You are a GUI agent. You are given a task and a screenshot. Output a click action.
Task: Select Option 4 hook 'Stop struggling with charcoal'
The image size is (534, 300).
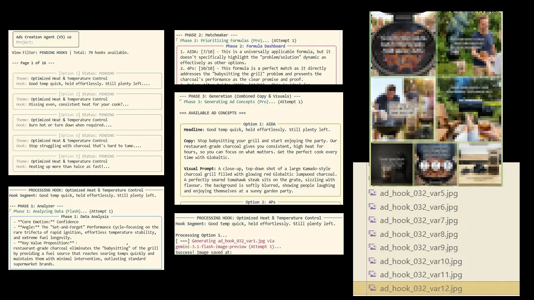coord(87,143)
